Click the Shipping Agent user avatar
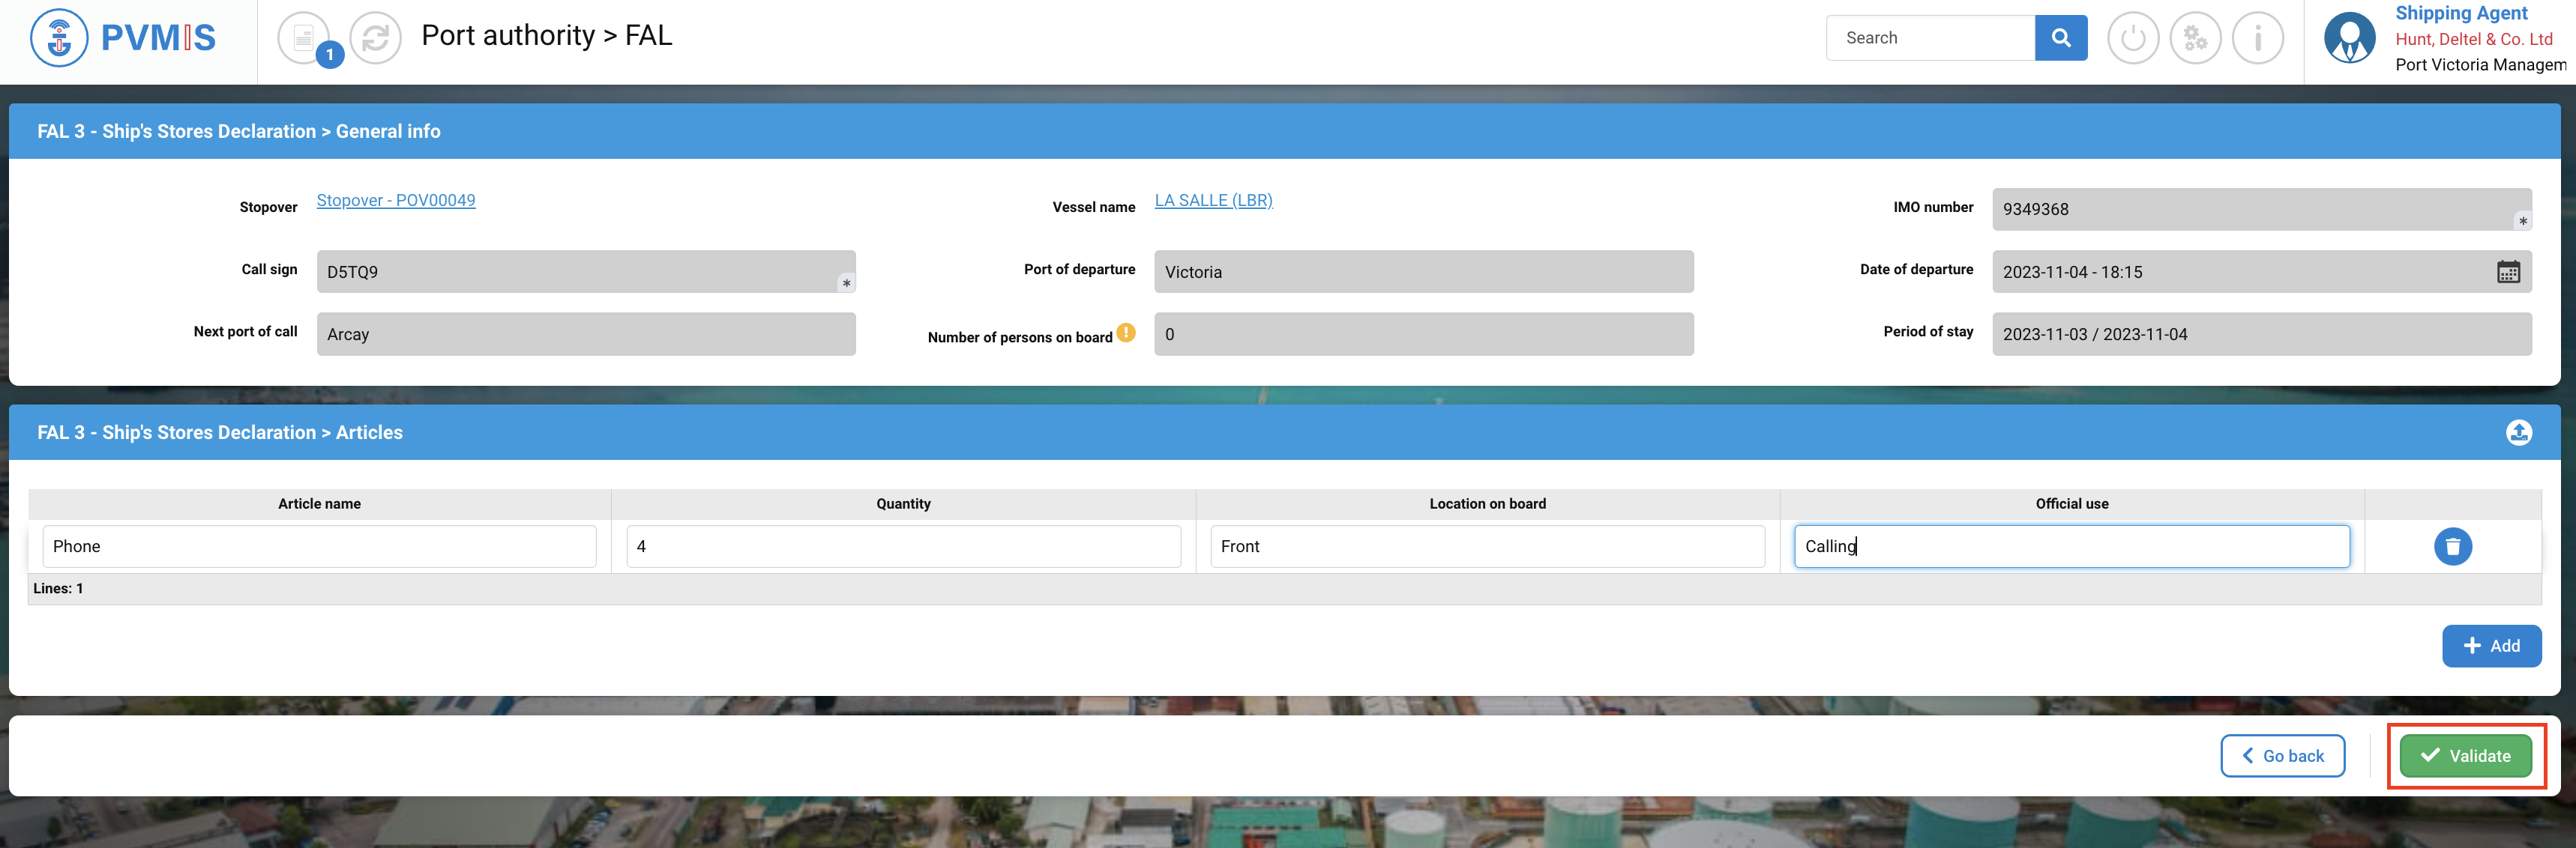 coord(2349,38)
